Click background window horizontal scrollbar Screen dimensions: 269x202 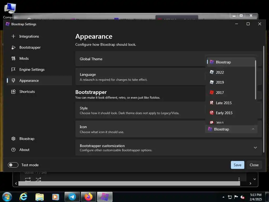click(129, 183)
